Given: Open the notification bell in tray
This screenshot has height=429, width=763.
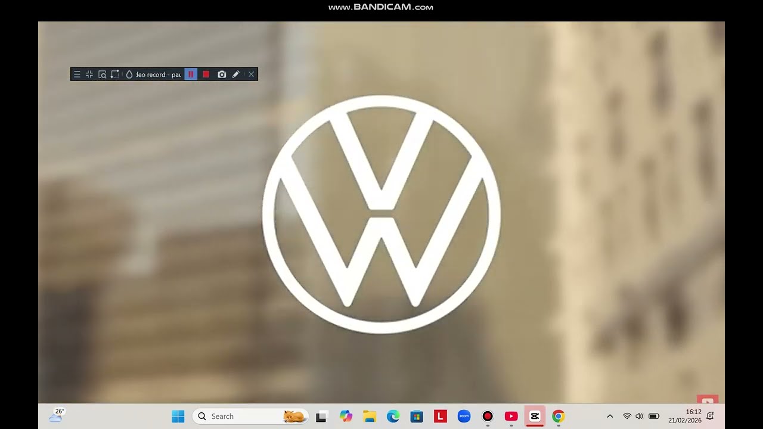Looking at the screenshot, I should pyautogui.click(x=710, y=416).
